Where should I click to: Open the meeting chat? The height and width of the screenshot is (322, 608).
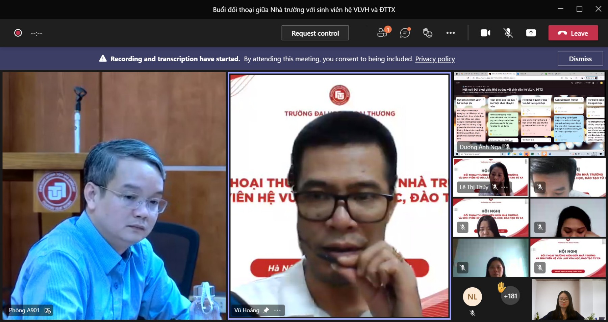(x=405, y=33)
